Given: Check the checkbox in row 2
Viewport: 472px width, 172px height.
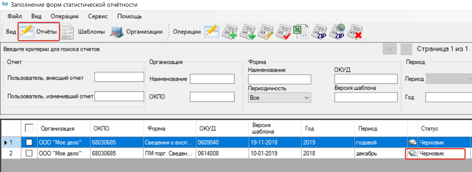Looking at the screenshot, I should [29, 153].
